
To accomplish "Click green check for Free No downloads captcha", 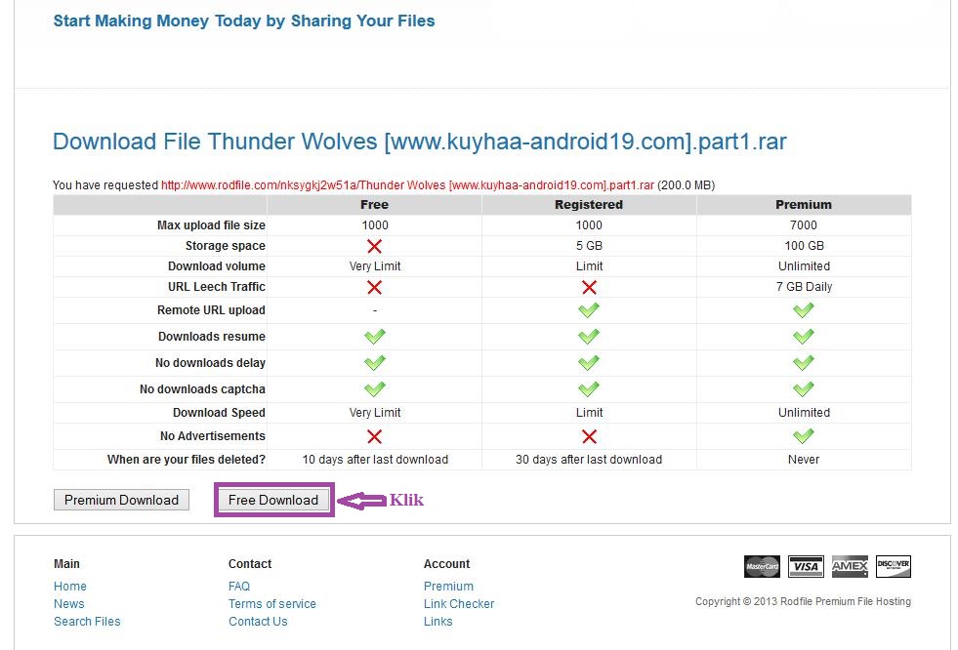I will pos(375,388).
